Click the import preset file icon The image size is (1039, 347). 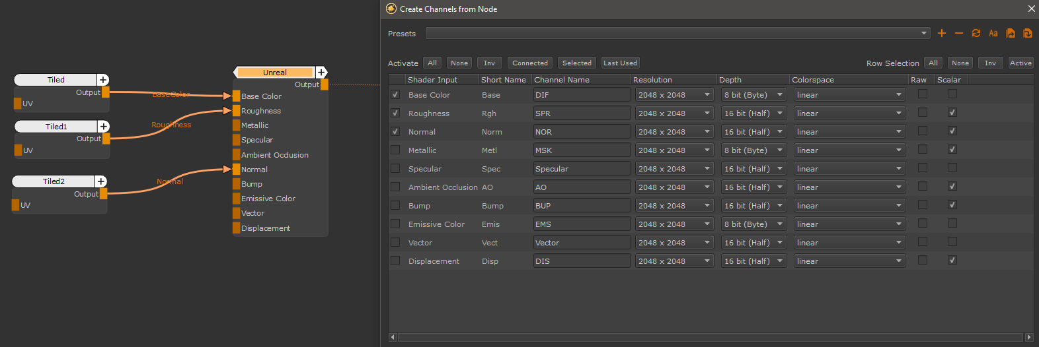[x=1027, y=33]
